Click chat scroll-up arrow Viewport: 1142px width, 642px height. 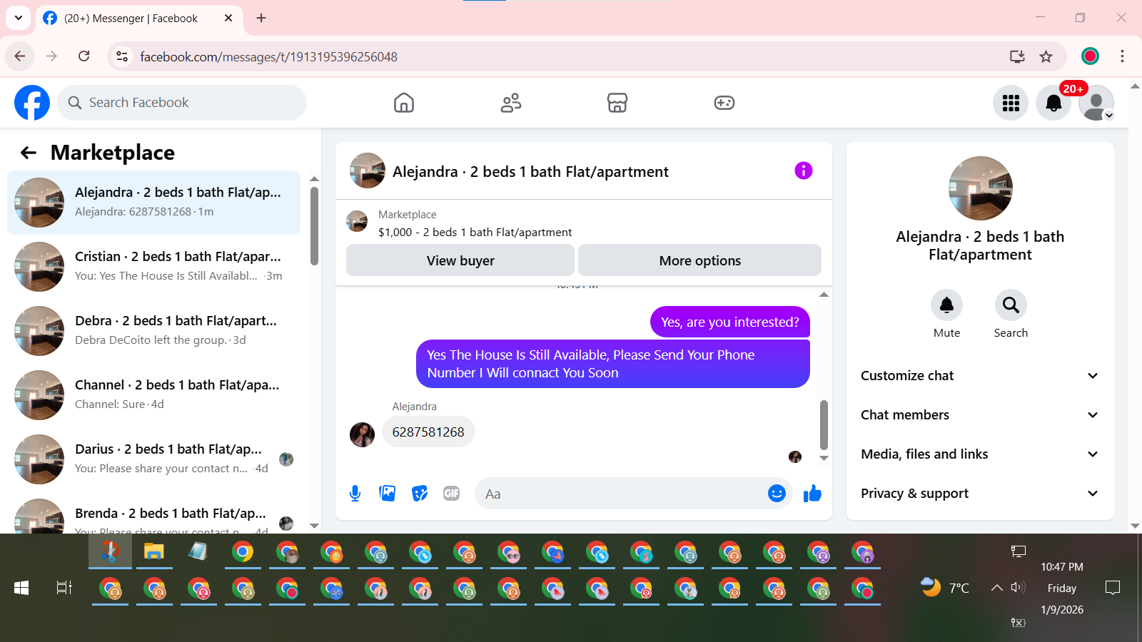[824, 294]
